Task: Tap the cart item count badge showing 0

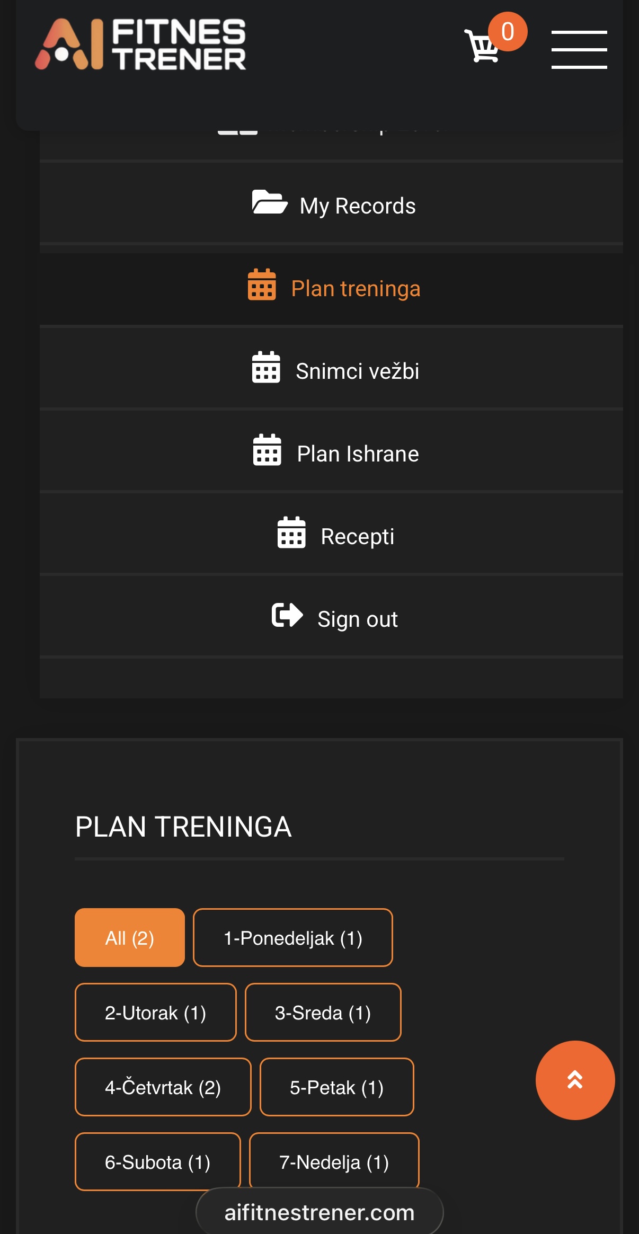Action: pos(507,32)
